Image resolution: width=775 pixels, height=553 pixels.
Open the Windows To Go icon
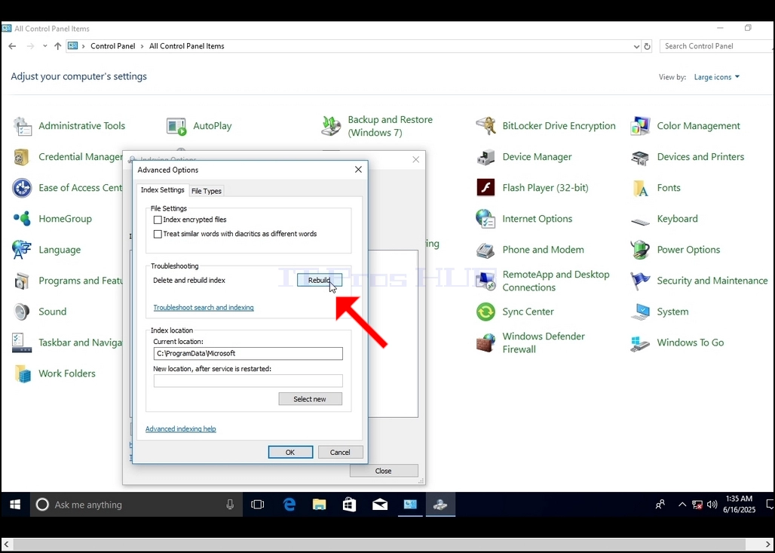click(641, 343)
